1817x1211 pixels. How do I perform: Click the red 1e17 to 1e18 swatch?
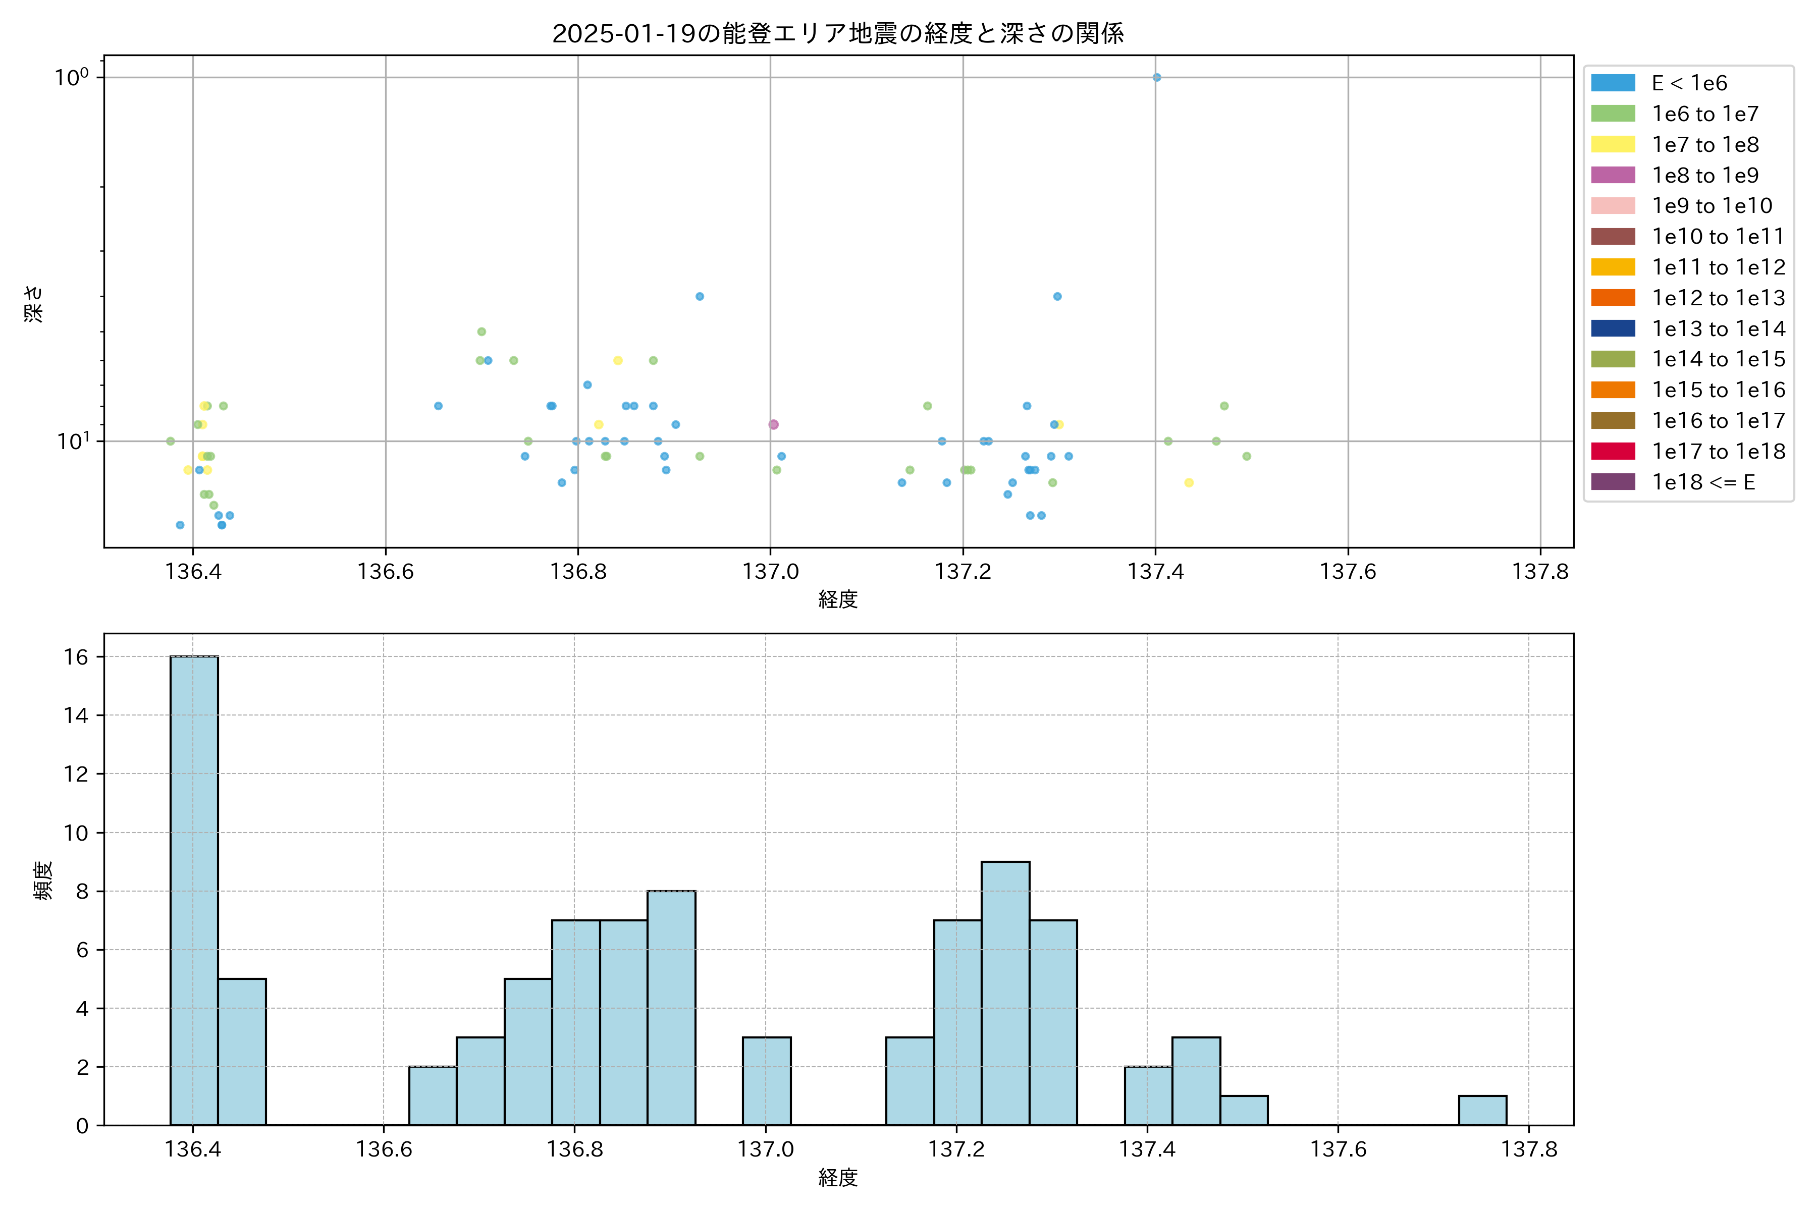coord(1612,451)
